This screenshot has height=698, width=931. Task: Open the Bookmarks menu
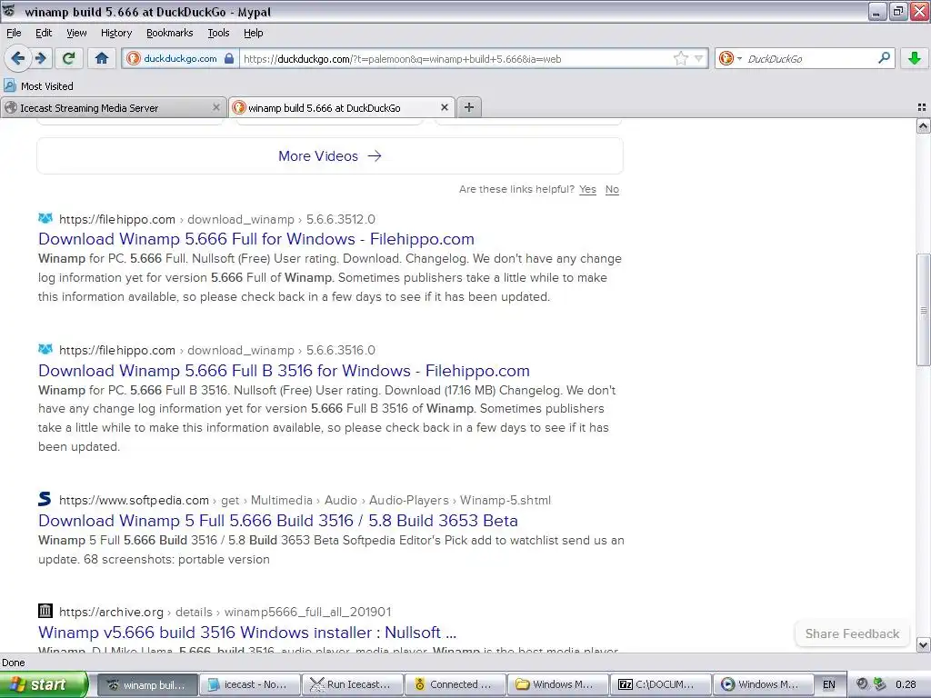(169, 33)
